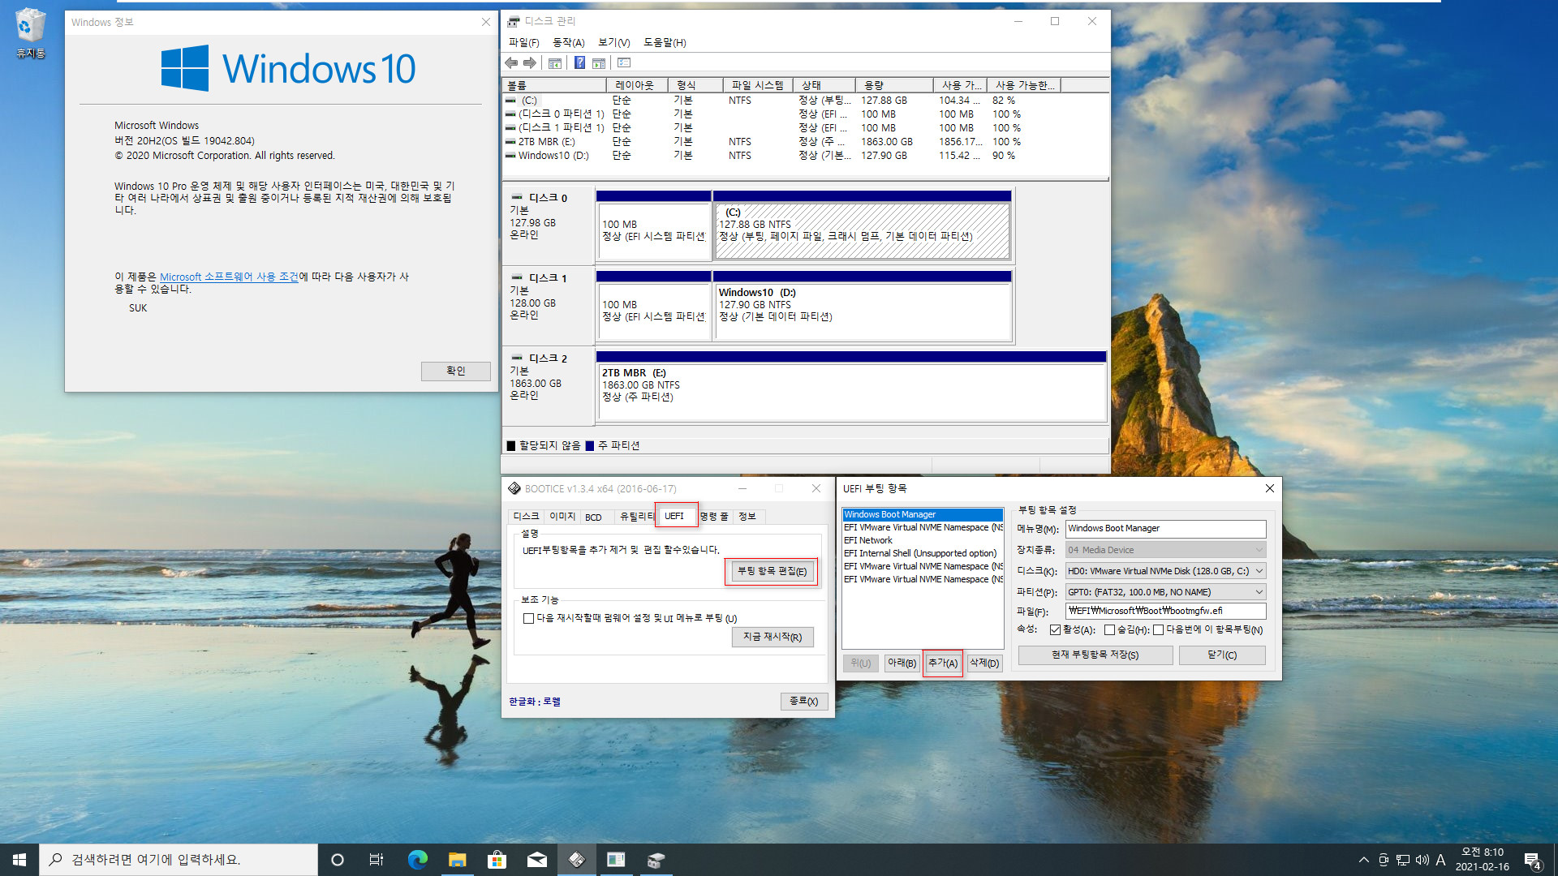The width and height of the screenshot is (1558, 876).
Task: Click the 로웰 translator link
Action: click(552, 702)
